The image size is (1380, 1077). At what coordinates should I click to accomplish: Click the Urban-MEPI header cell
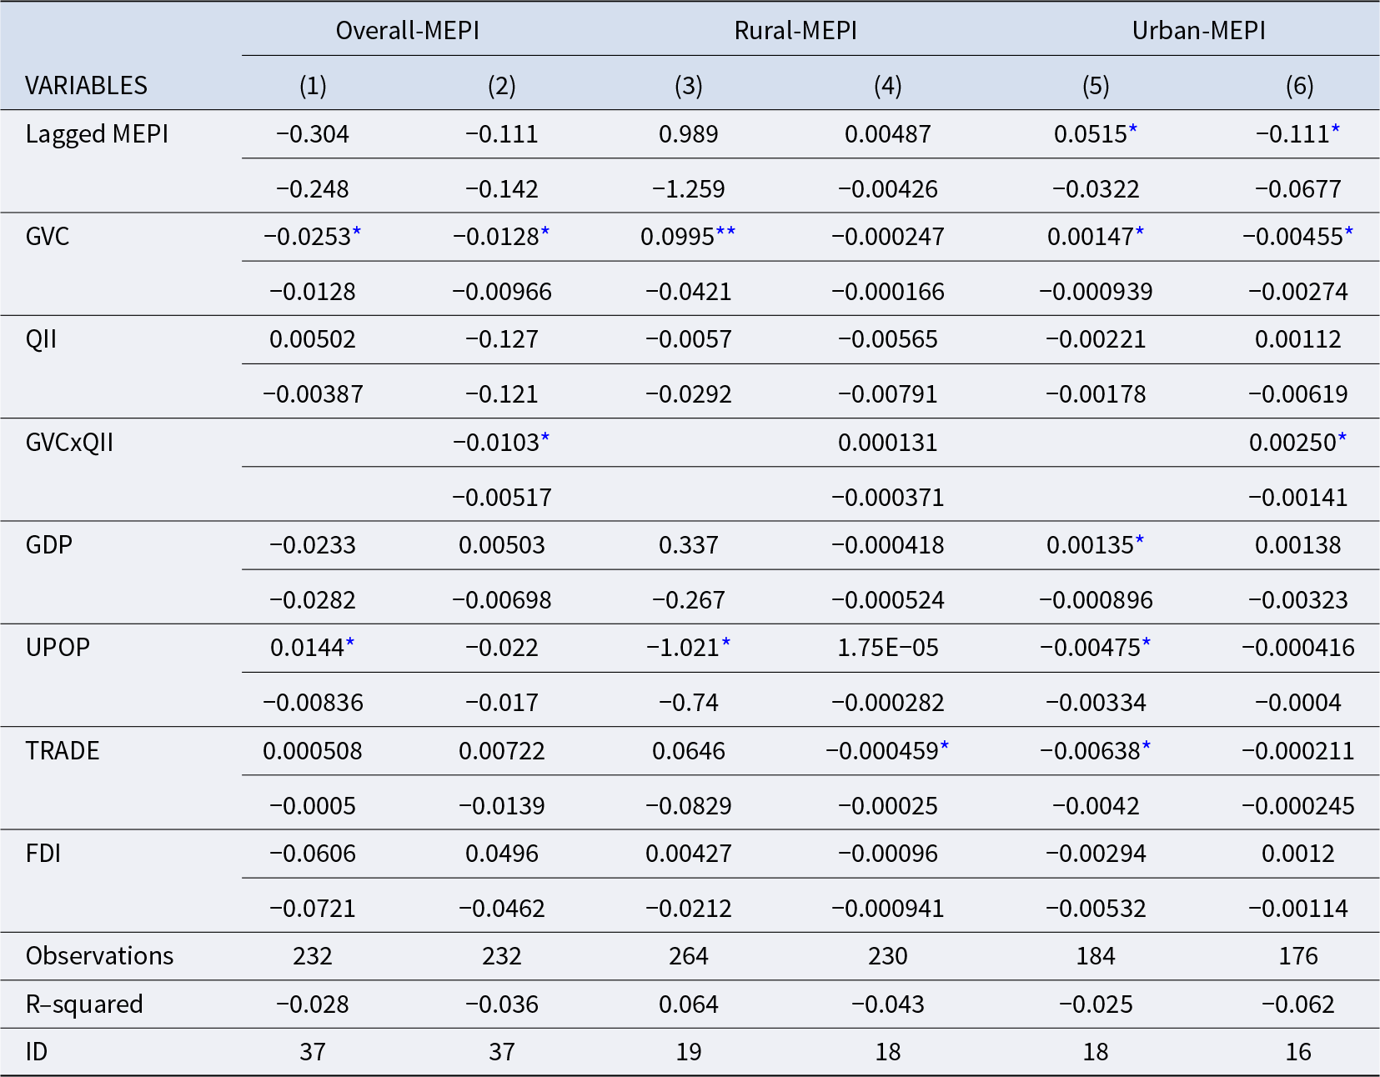(1198, 31)
